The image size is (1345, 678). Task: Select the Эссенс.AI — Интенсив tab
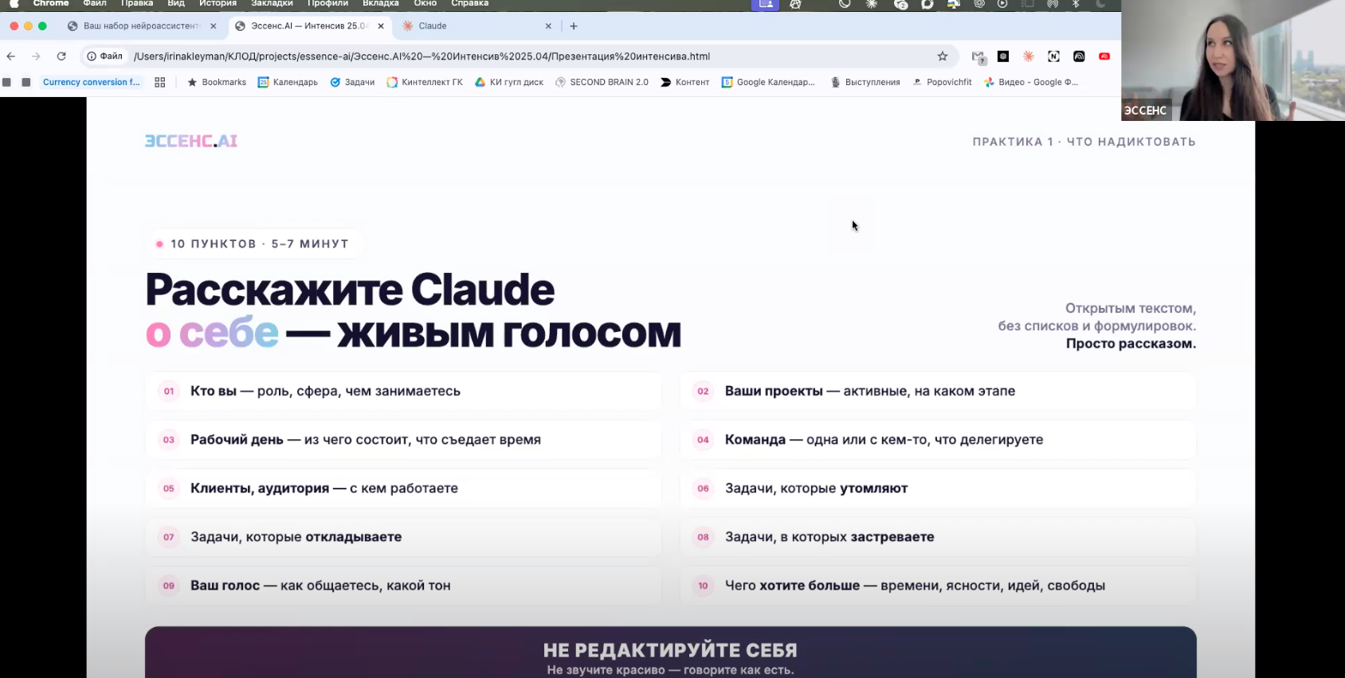click(309, 26)
